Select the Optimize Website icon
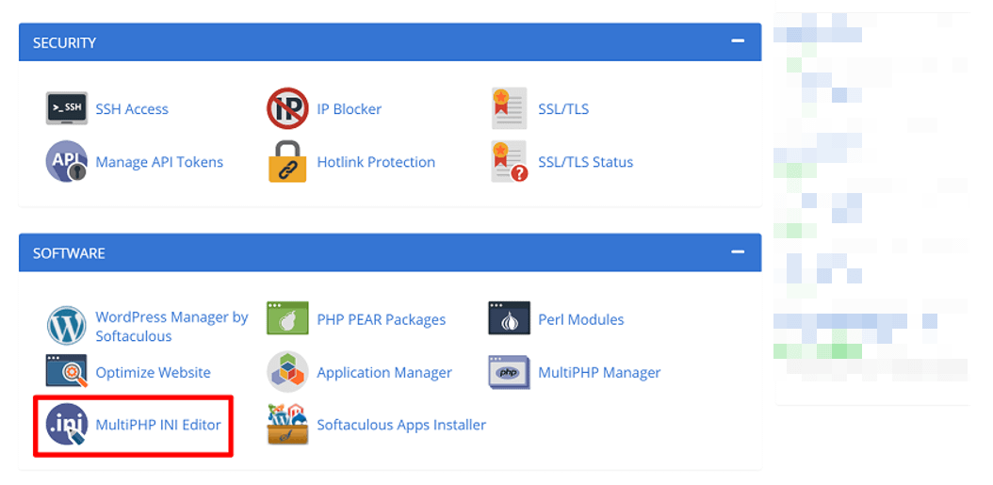 (x=66, y=372)
